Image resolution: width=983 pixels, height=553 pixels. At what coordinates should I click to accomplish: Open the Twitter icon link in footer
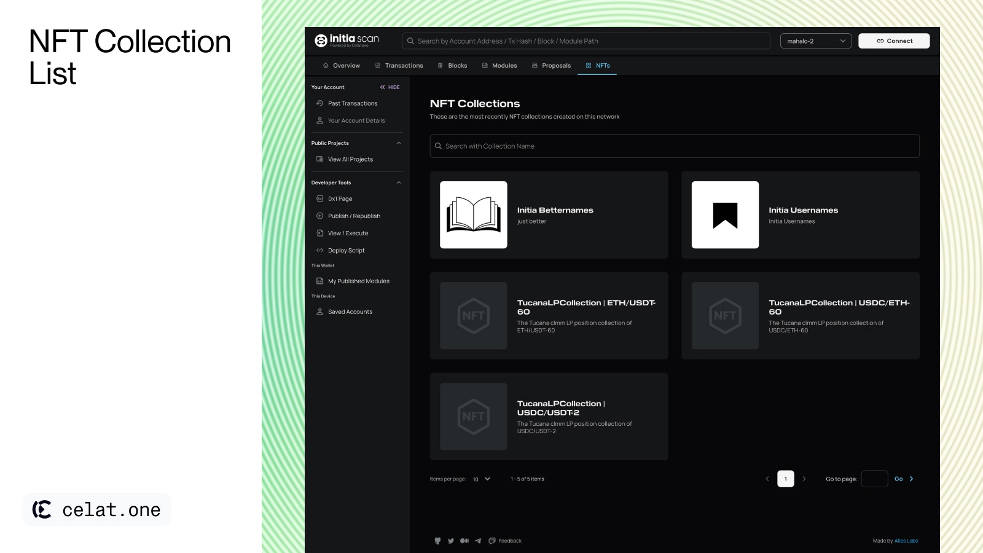pos(451,541)
